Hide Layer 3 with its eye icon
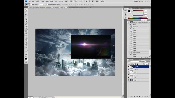 (129, 72)
